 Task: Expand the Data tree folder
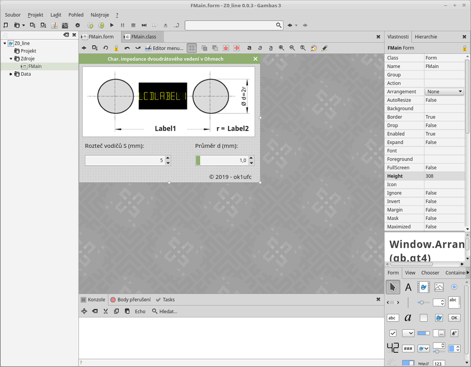click(11, 74)
